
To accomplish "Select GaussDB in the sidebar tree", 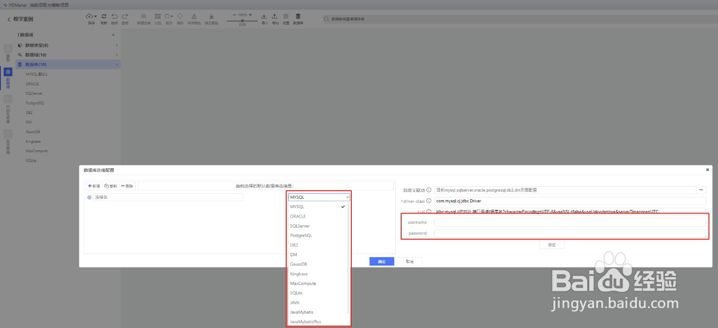I will [x=33, y=132].
